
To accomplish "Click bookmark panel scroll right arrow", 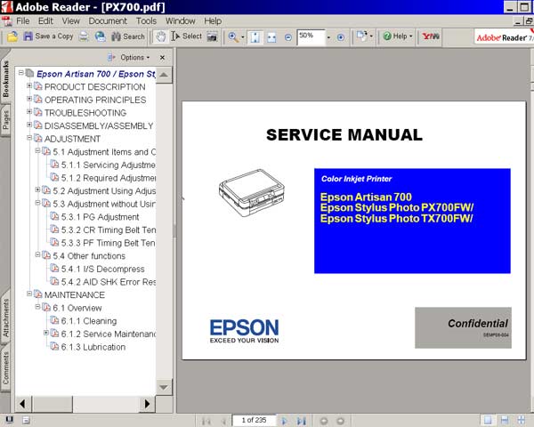I will (147, 404).
